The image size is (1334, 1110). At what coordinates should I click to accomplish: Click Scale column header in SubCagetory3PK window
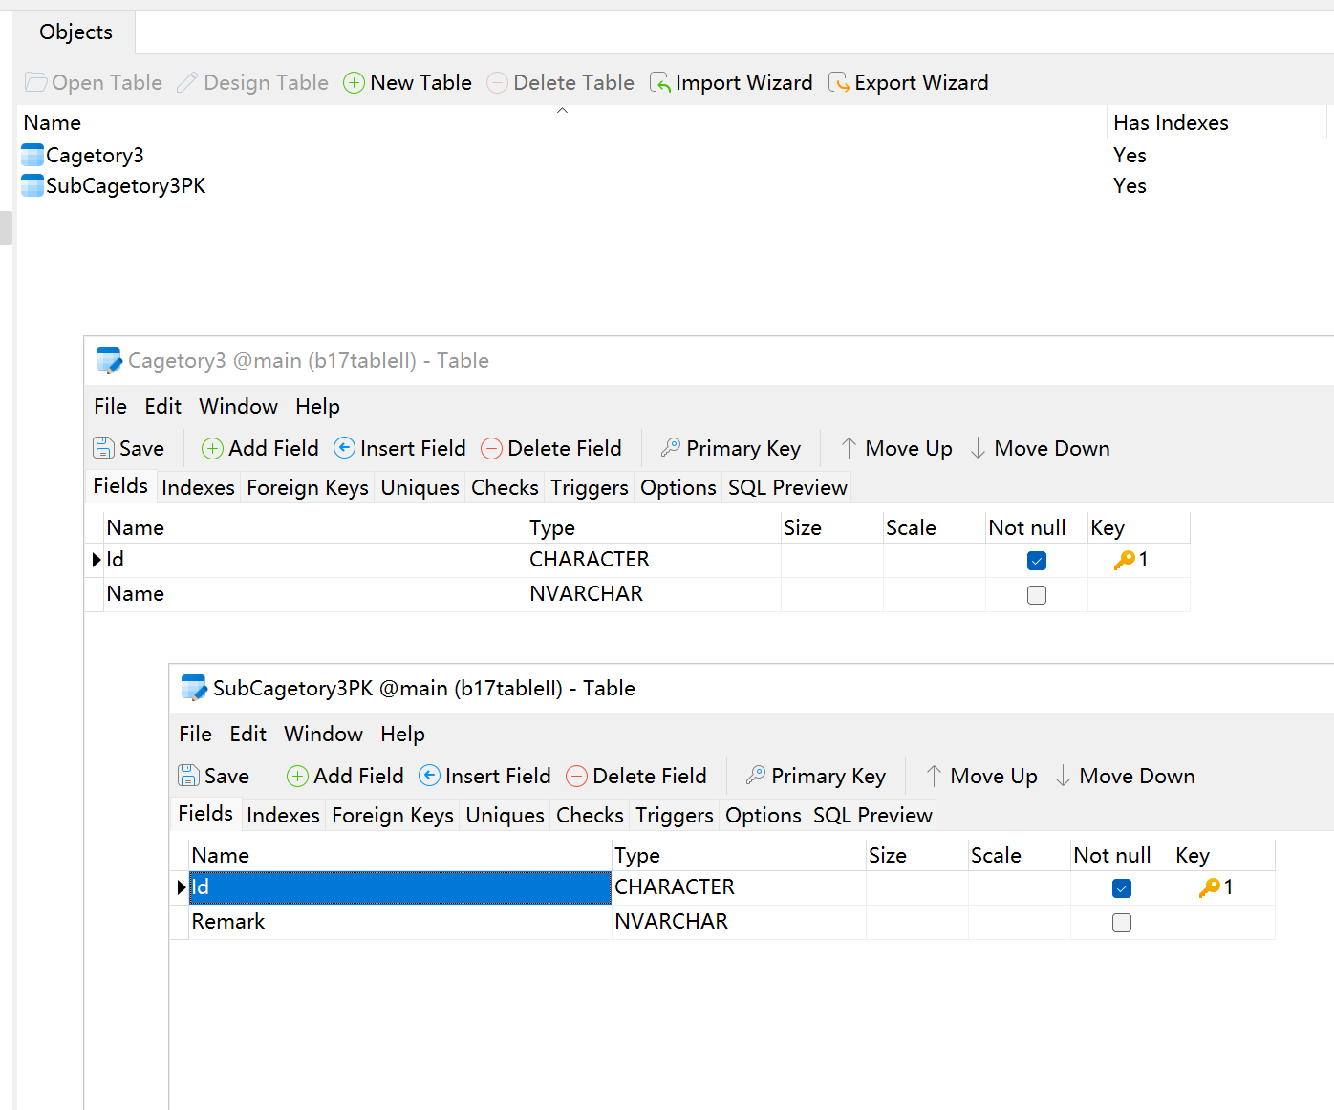(1019, 856)
